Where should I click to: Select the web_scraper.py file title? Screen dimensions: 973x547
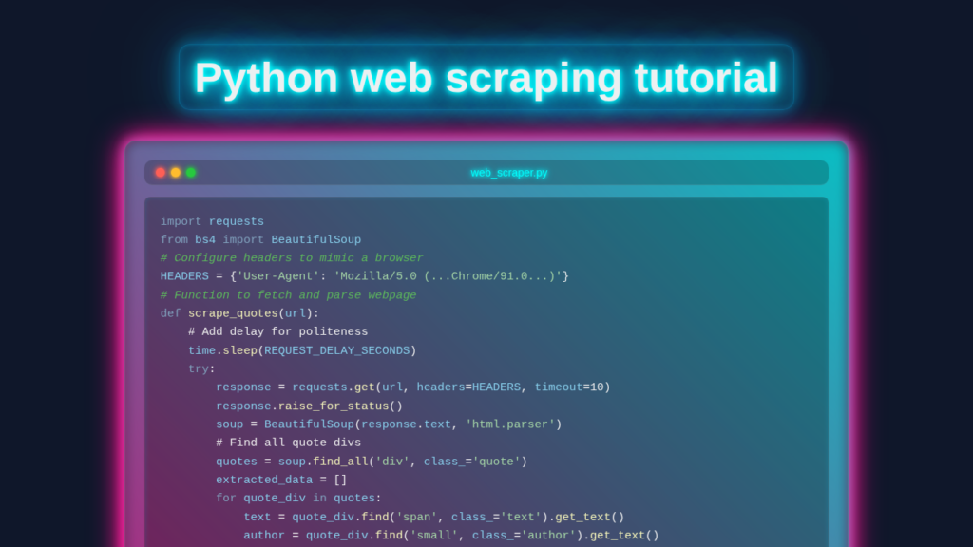509,173
